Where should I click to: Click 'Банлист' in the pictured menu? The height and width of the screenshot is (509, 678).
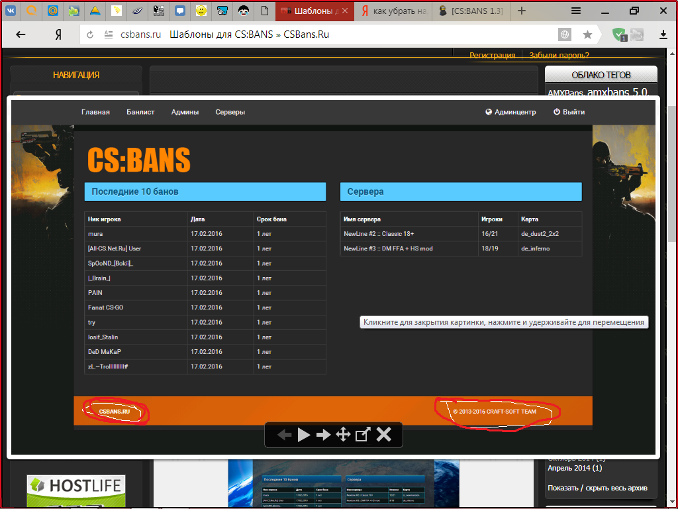click(140, 111)
